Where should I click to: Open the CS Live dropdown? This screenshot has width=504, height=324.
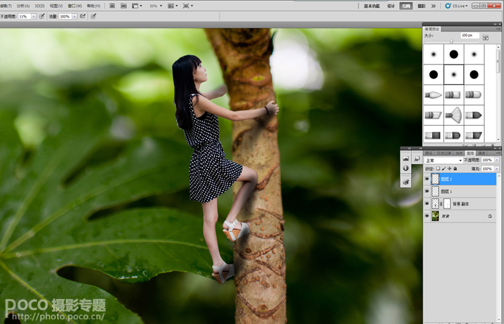click(457, 6)
